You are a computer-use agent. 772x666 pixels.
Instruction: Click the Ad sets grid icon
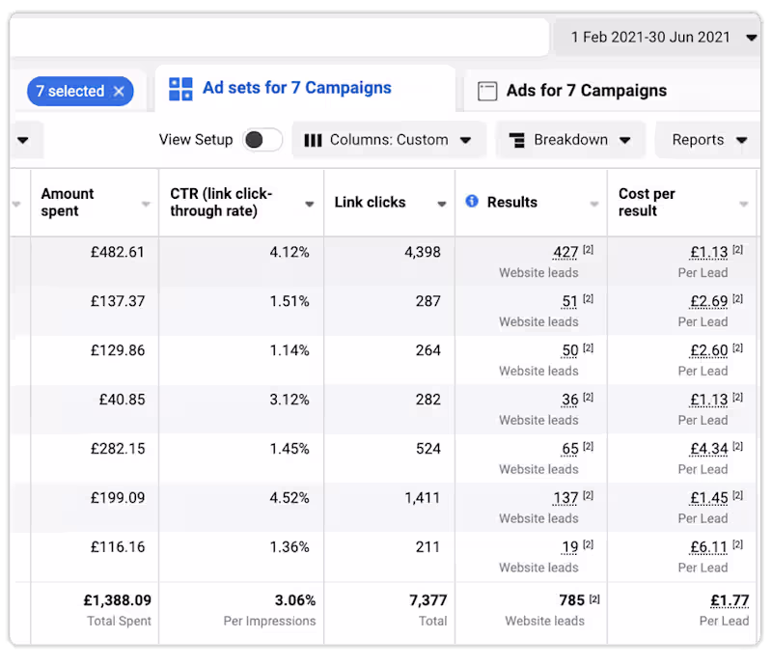180,89
